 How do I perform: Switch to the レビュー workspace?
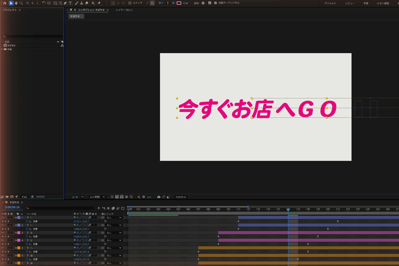350,3
